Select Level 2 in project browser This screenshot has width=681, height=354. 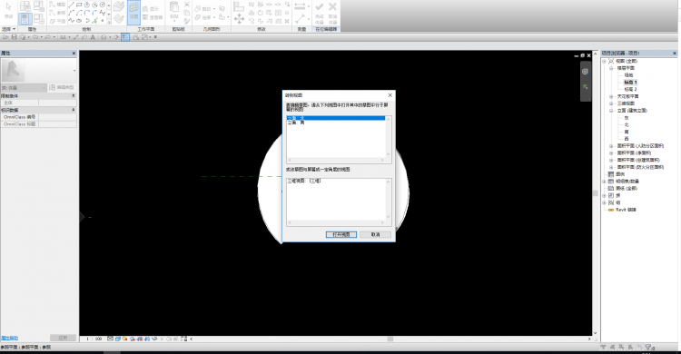click(631, 89)
